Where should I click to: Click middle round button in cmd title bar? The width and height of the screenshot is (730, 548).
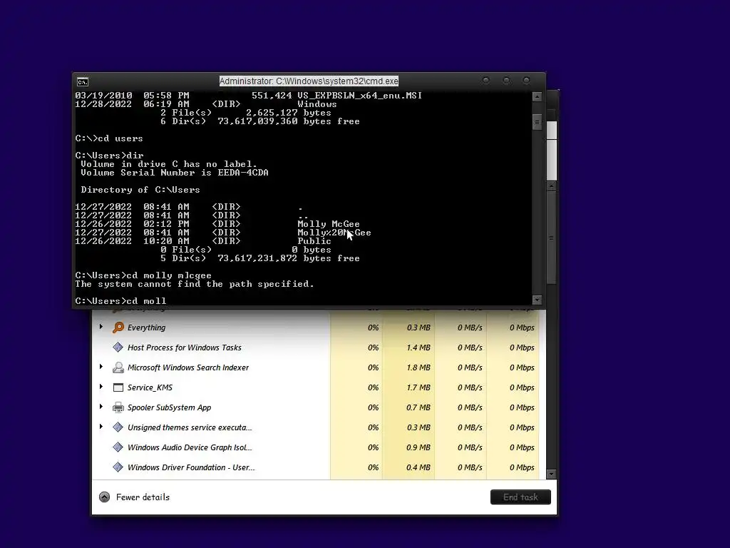pyautogui.click(x=506, y=81)
